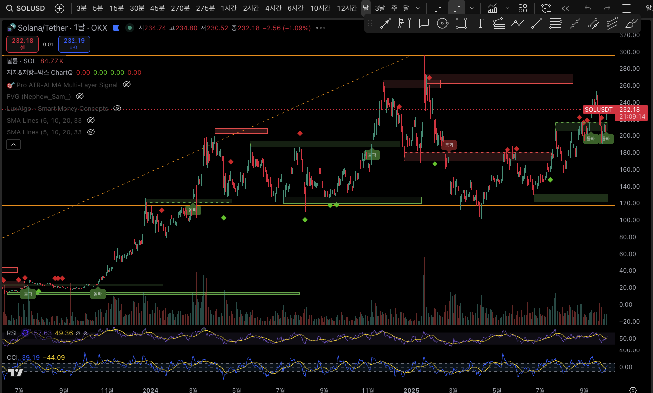Select the rectangle shape drawing tool

click(x=461, y=23)
